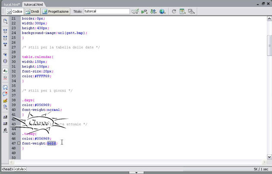Select the <style> tag in tag selector
This screenshot has width=272, height=174.
click(20, 169)
